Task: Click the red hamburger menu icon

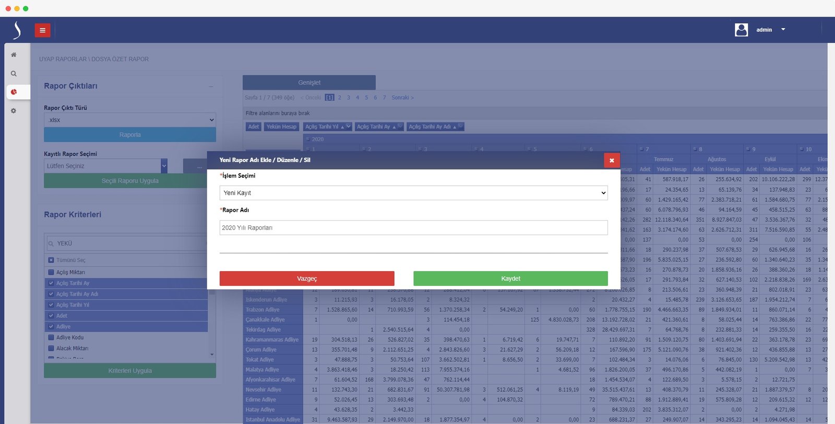Action: coord(42,30)
